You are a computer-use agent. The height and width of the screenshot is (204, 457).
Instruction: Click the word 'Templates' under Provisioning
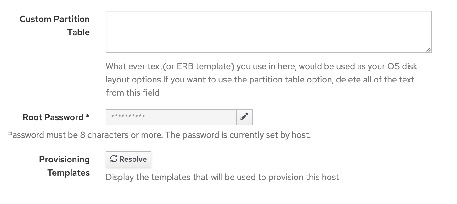(x=69, y=173)
